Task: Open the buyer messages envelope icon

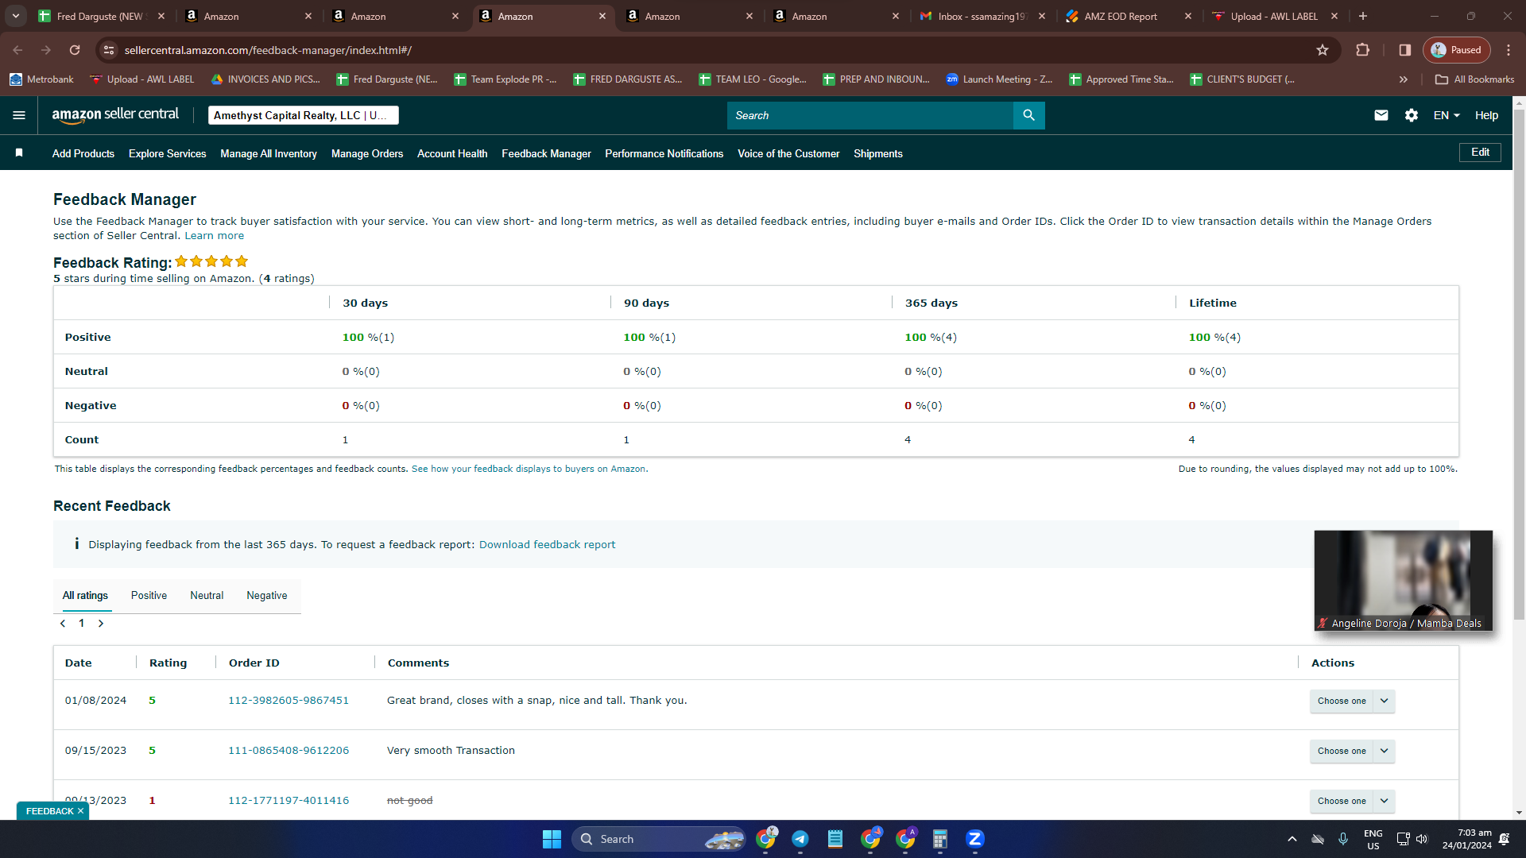Action: [1381, 115]
